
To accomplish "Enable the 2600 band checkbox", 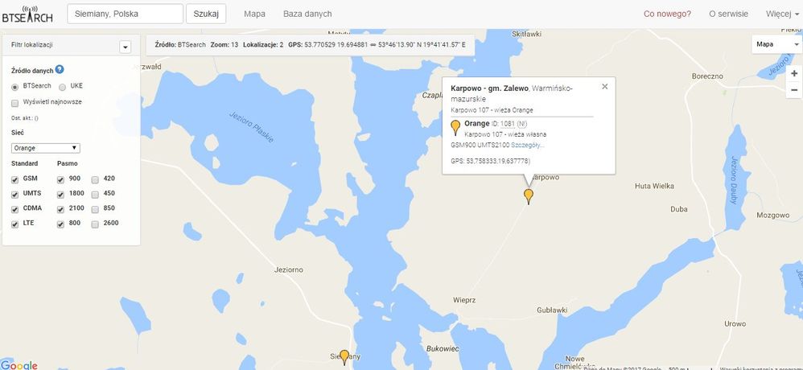I will tap(95, 224).
